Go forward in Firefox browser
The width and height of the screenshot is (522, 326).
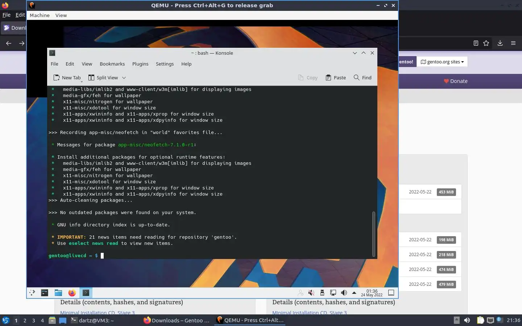22,43
